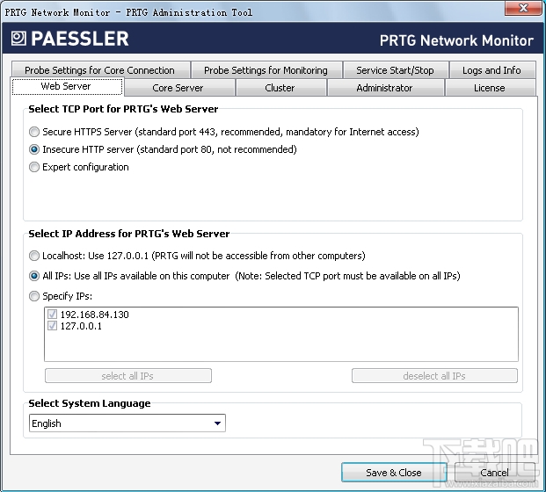Viewport: 546px width, 492px height.
Task: Click the Paessler logo icon
Action: 18,39
